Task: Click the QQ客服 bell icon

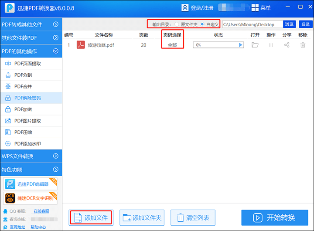Action: click(5, 211)
